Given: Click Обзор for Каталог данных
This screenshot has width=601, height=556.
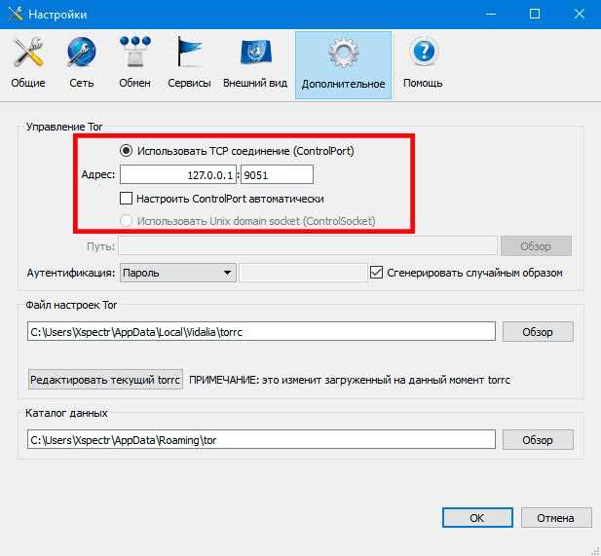Looking at the screenshot, I should tap(538, 439).
